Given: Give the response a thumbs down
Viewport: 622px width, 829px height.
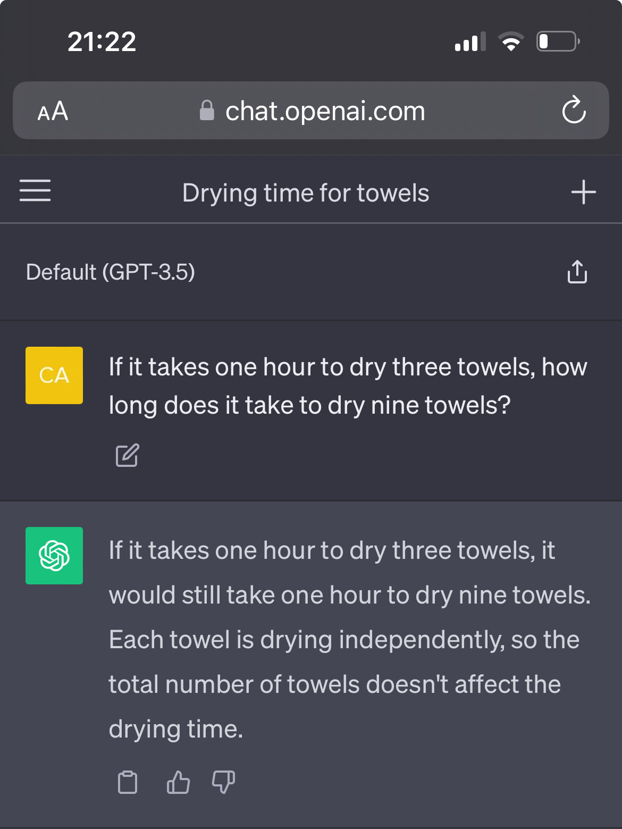Looking at the screenshot, I should pyautogui.click(x=223, y=782).
